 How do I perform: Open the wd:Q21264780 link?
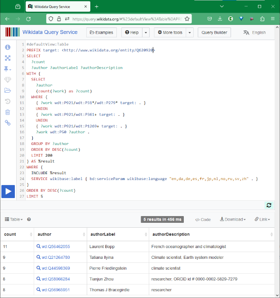56,257
